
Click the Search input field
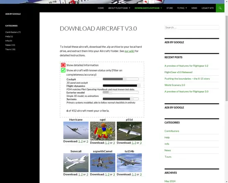point(192,27)
